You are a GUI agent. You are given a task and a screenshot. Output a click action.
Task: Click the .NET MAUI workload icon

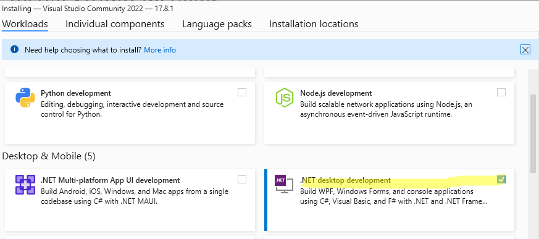pyautogui.click(x=25, y=185)
